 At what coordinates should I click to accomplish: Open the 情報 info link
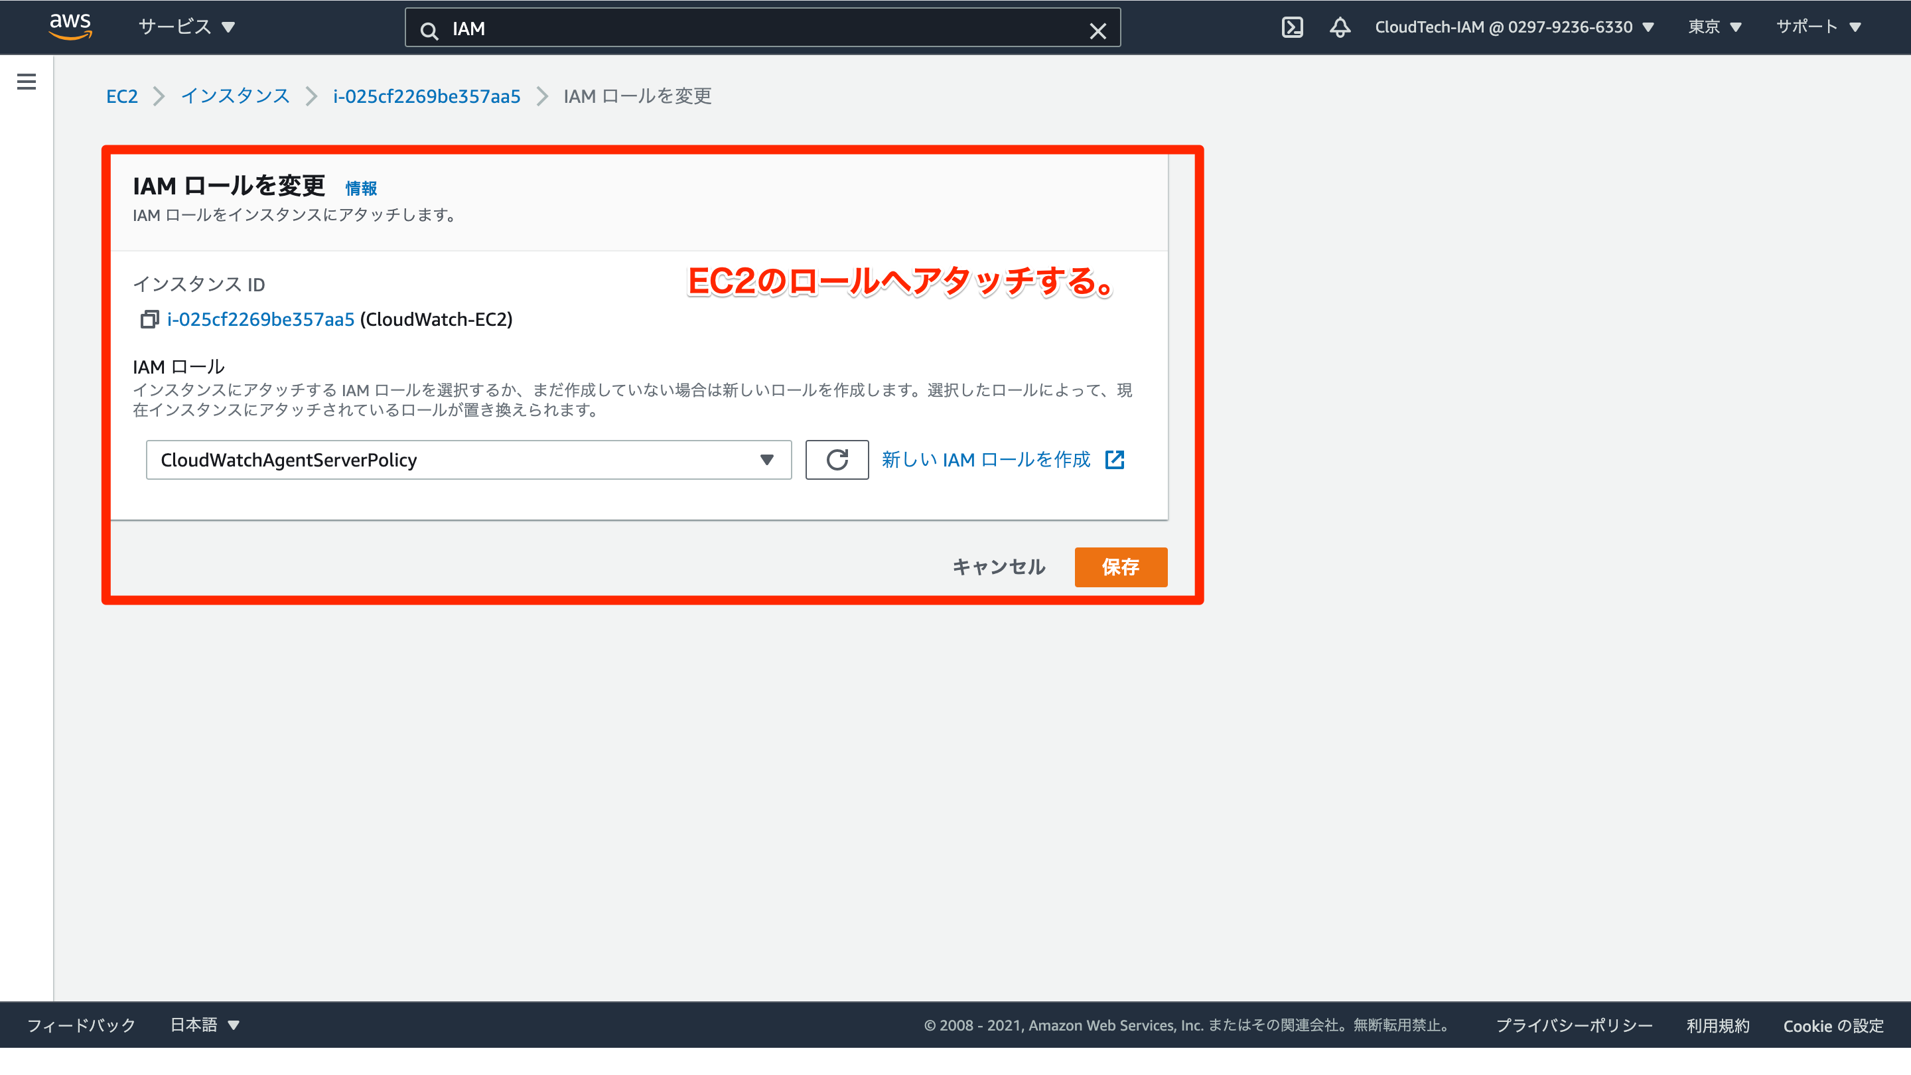coord(361,188)
